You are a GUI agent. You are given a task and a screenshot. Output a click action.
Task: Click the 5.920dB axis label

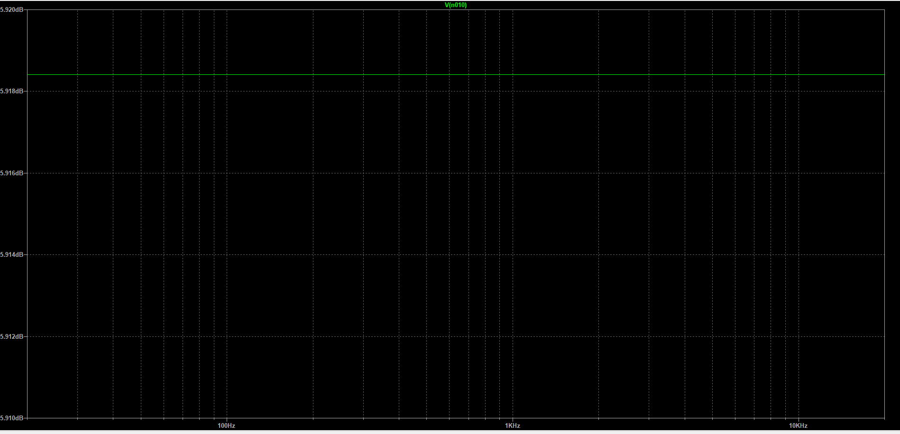[x=12, y=9]
